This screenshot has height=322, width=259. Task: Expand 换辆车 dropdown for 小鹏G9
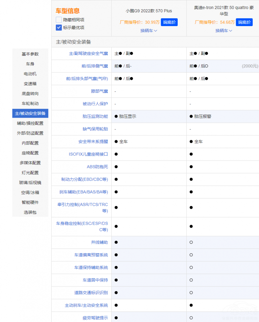(149, 31)
